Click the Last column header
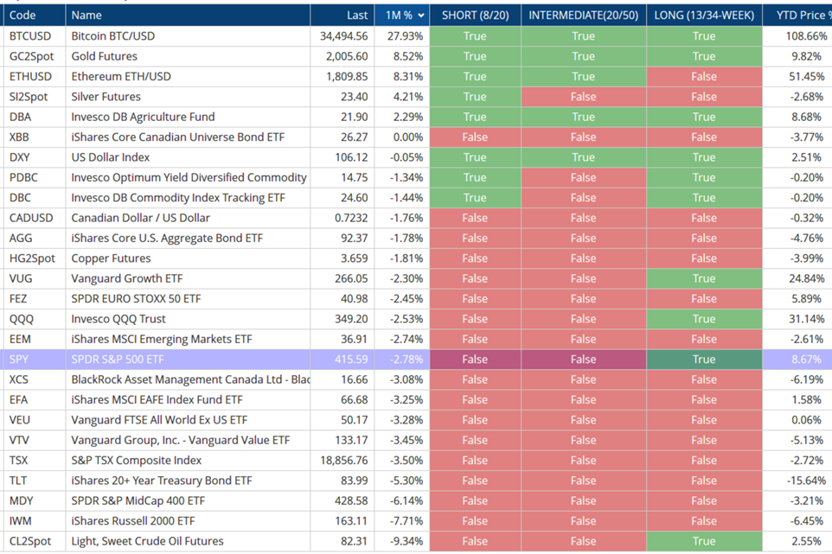This screenshot has width=832, height=554. pyautogui.click(x=356, y=16)
